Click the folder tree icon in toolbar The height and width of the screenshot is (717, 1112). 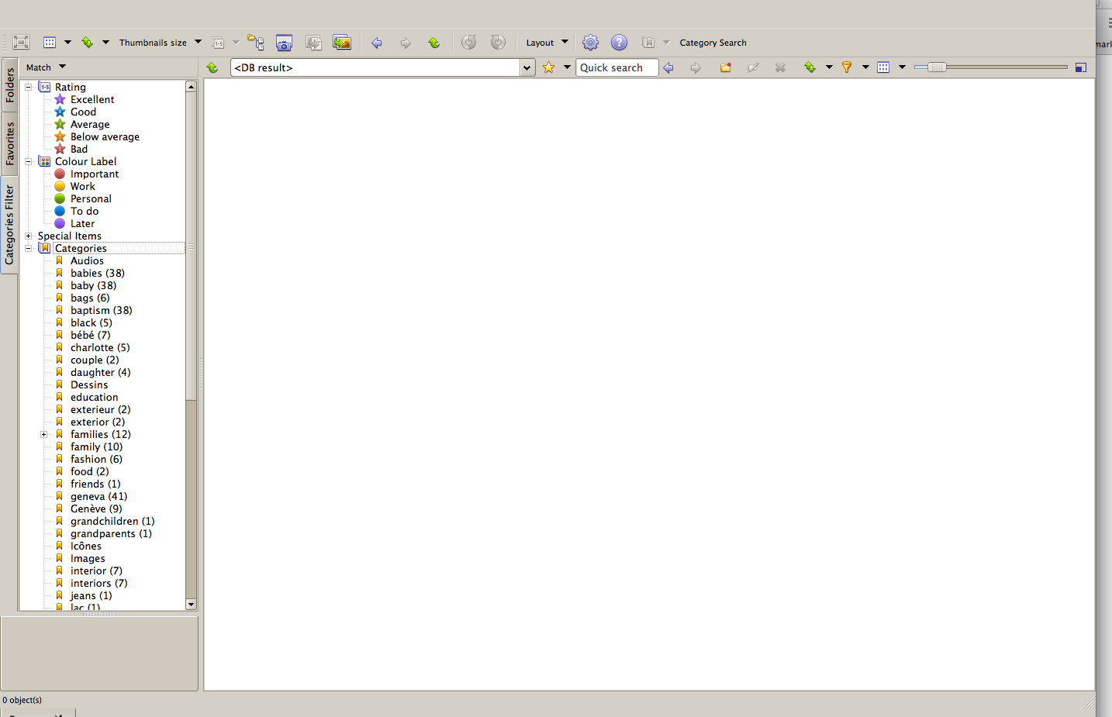255,43
